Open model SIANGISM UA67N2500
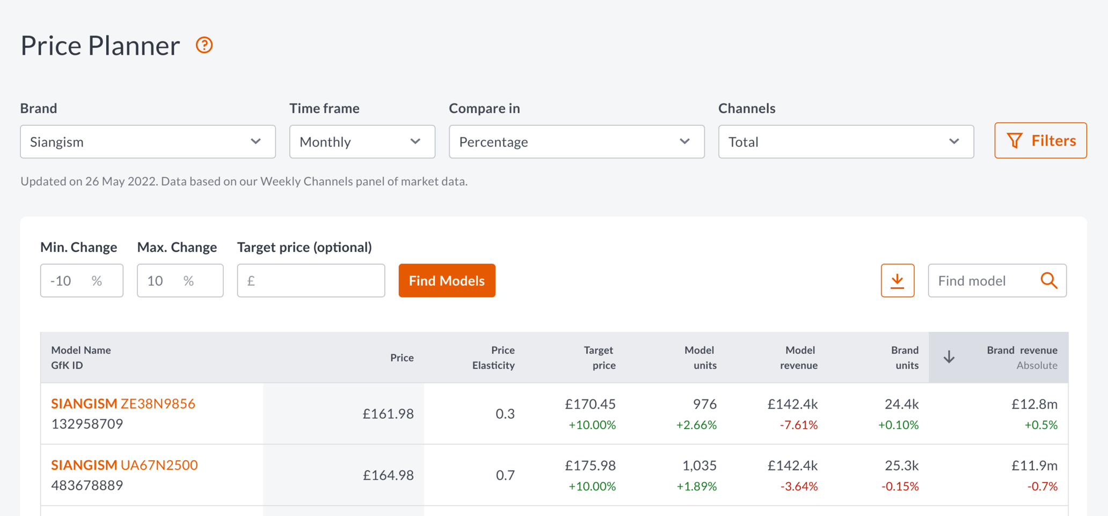The height and width of the screenshot is (516, 1108). (124, 465)
